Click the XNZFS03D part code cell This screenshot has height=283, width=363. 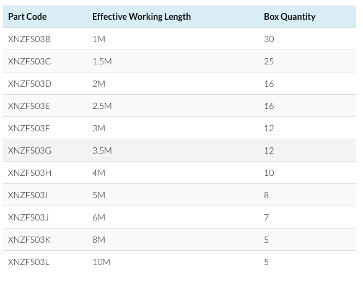pyautogui.click(x=30, y=84)
